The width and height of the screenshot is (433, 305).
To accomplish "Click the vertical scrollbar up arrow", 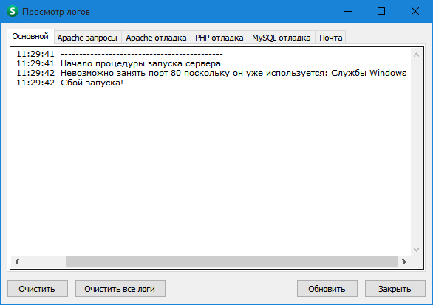I will pos(417,55).
